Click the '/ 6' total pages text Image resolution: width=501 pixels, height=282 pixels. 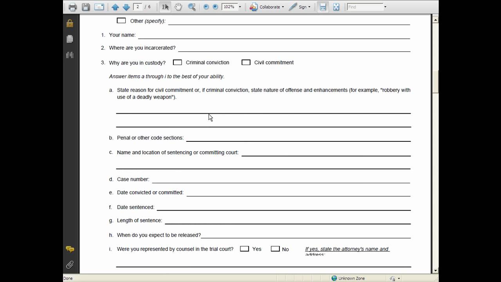click(148, 7)
